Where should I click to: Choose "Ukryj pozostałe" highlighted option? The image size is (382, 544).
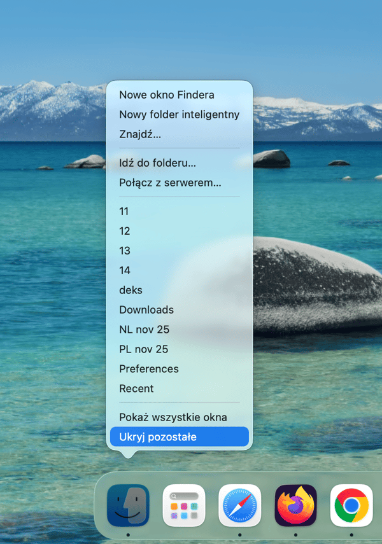(158, 437)
